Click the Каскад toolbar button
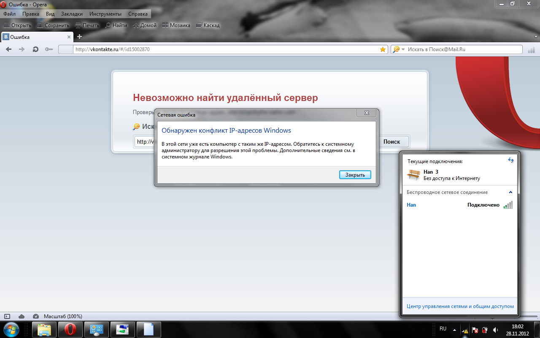Viewport: 540px width, 338px height. (208, 25)
